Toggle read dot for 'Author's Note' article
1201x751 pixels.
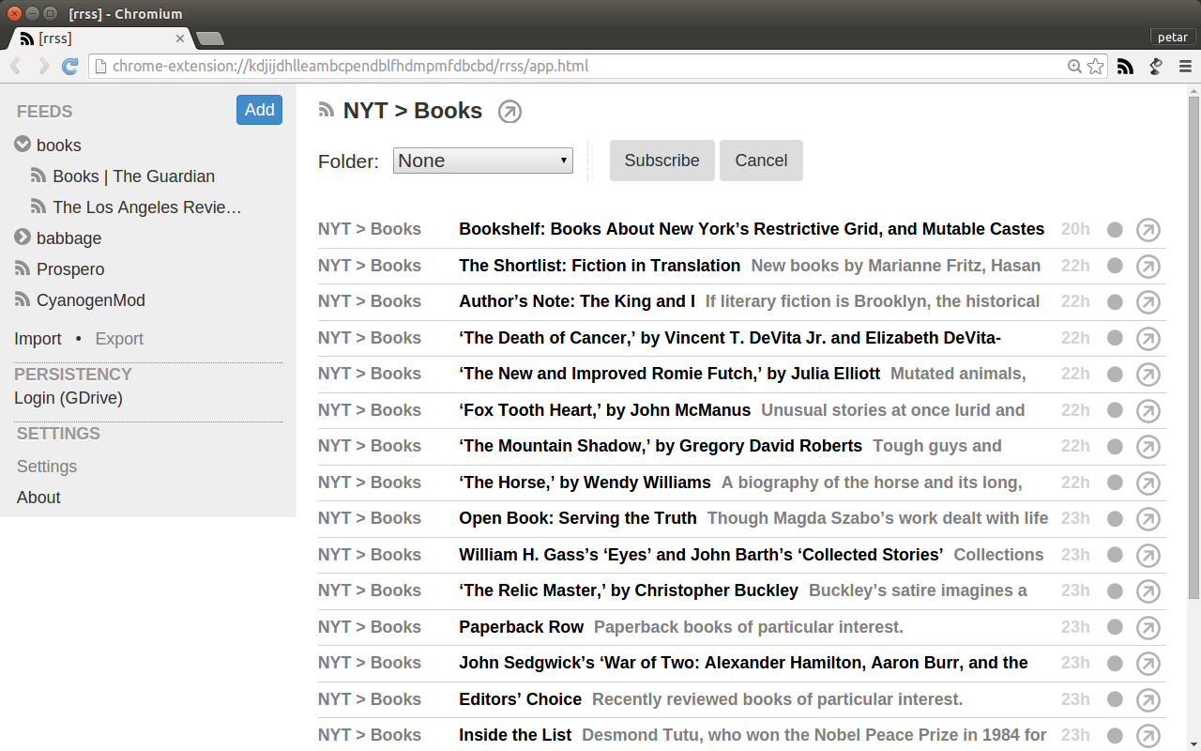pyautogui.click(x=1115, y=302)
